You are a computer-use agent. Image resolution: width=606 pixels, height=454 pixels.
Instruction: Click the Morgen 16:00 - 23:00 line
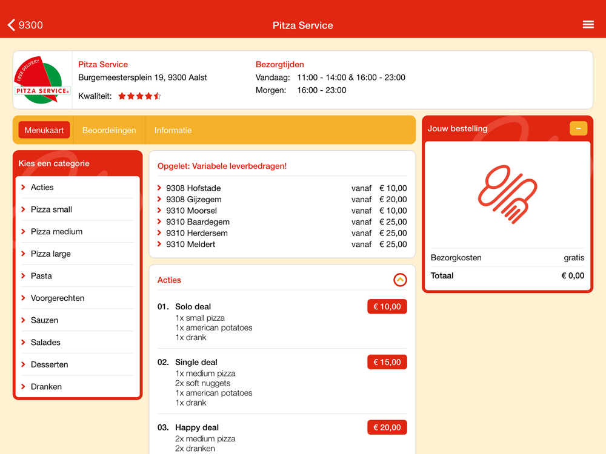(301, 90)
